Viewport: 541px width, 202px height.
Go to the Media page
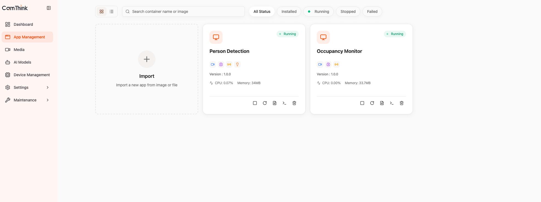tap(27, 50)
